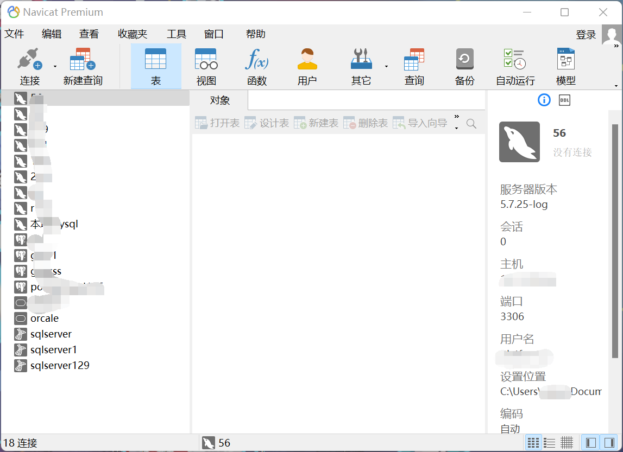Switch objects to detail view
Viewport: 623px width, 452px height.
pos(550,442)
